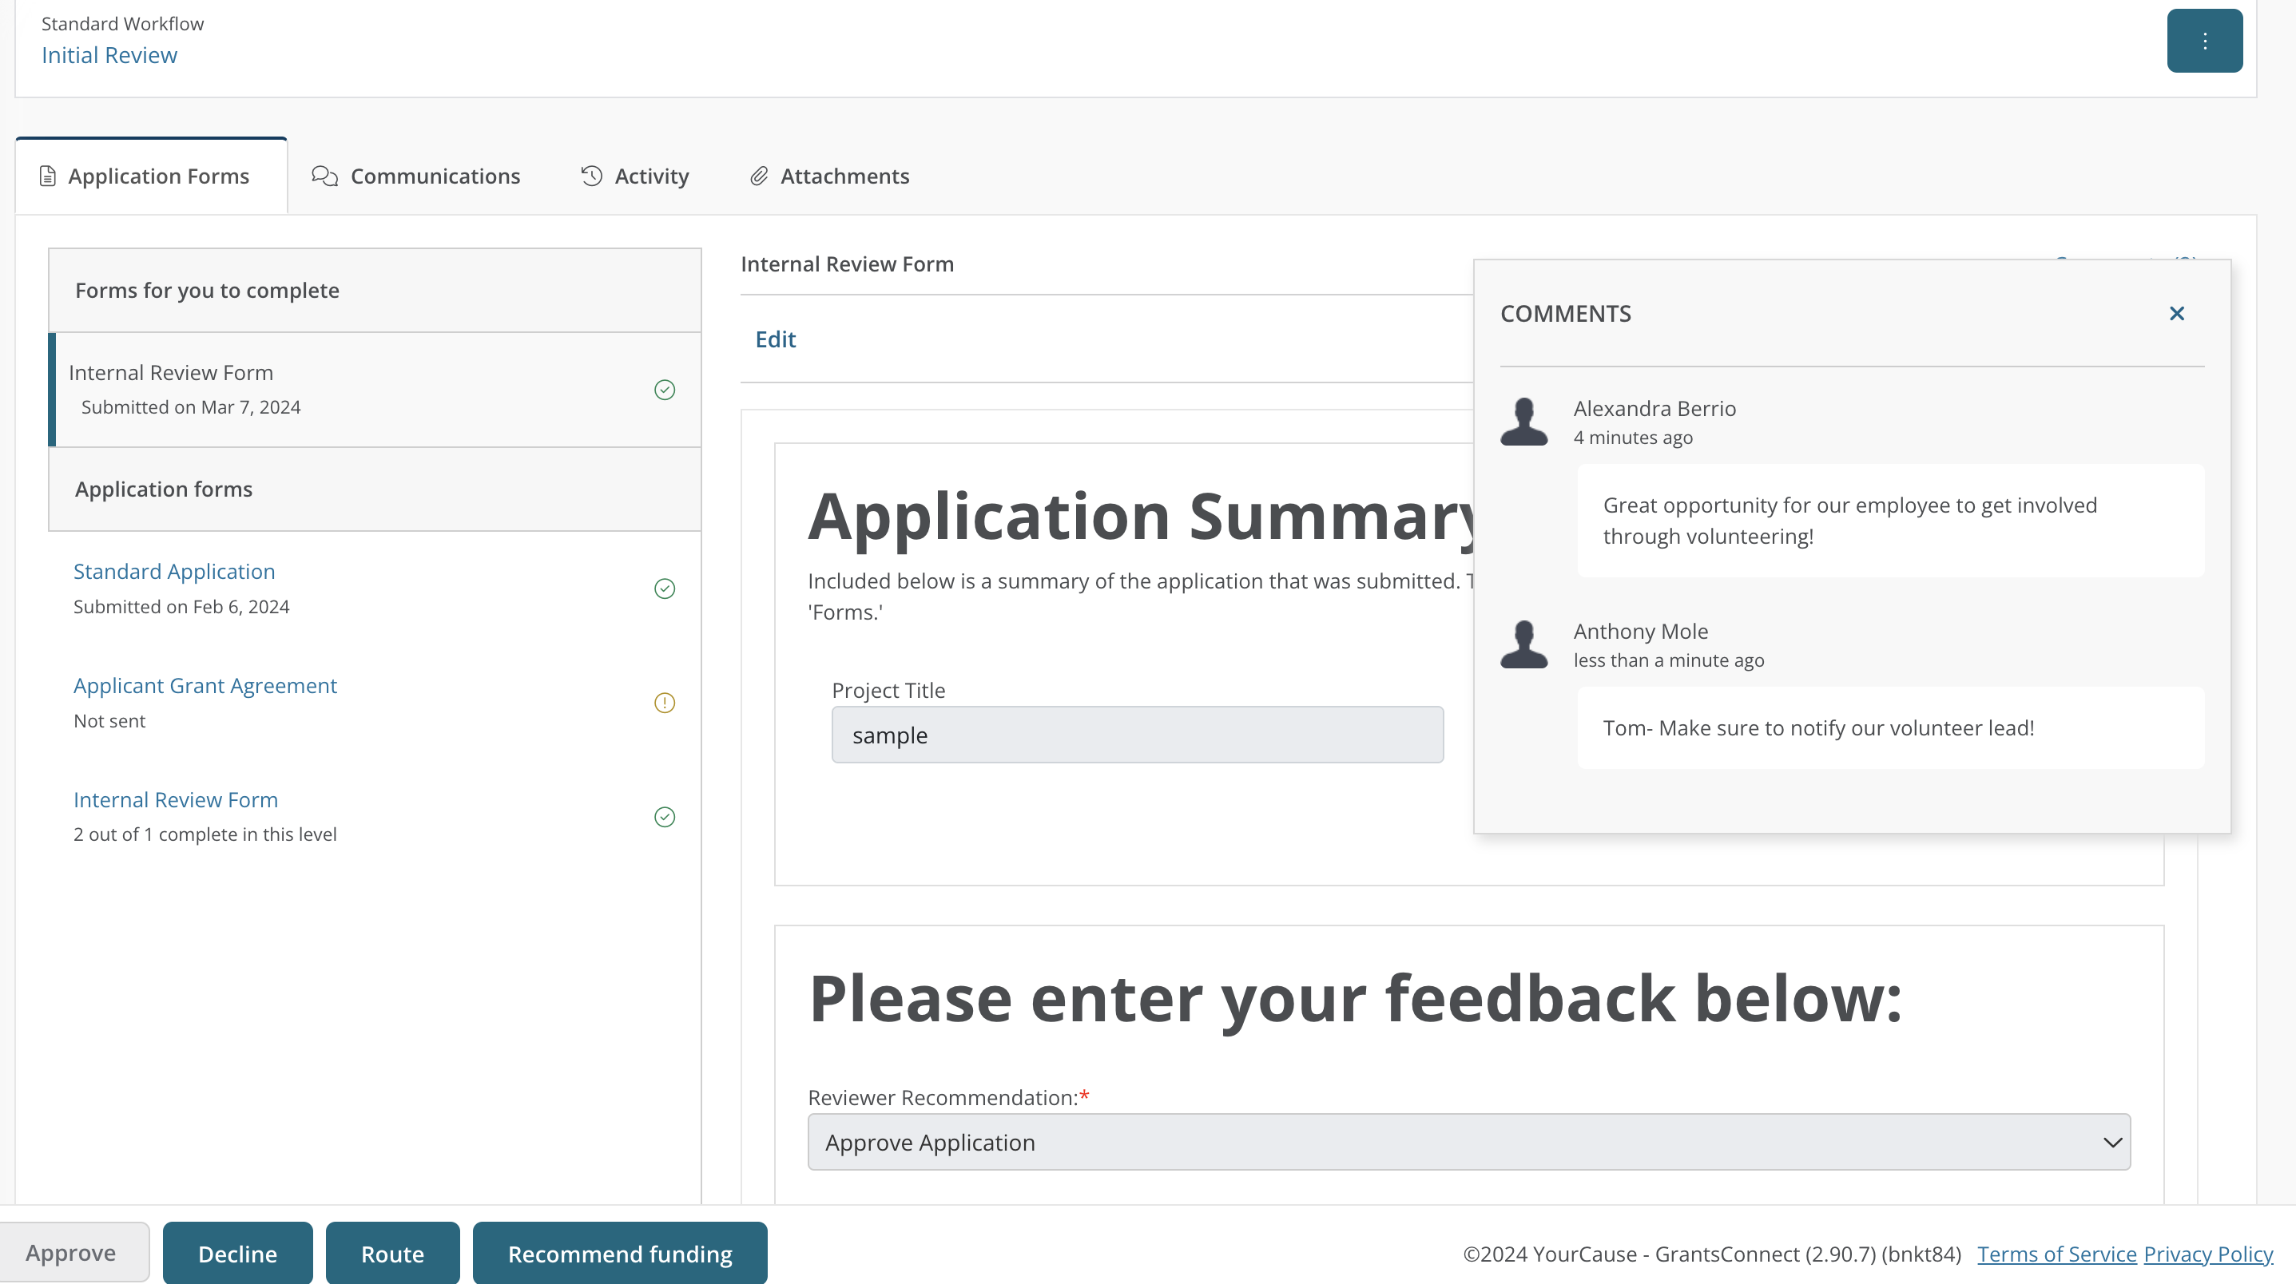Image resolution: width=2296 pixels, height=1284 pixels.
Task: Open the Terms of Service page
Action: click(2056, 1253)
